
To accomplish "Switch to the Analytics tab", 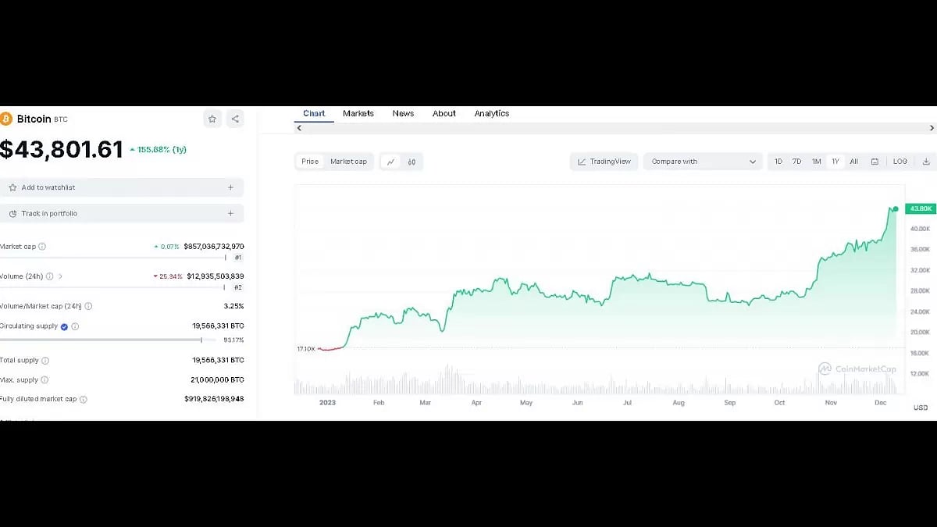I will [x=491, y=114].
